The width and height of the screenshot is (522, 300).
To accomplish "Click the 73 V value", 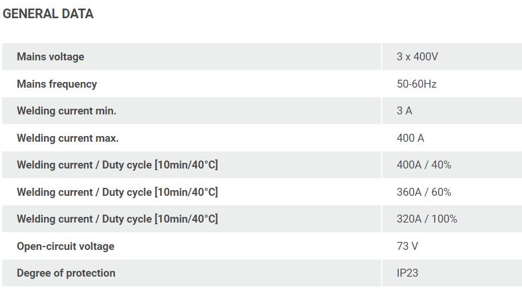I will (407, 246).
